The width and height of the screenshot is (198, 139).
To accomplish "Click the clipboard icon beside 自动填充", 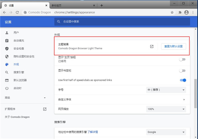I will 7,41.
